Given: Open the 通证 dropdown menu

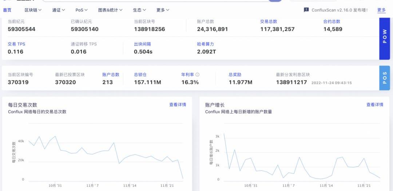Looking at the screenshot, I should tap(59, 10).
